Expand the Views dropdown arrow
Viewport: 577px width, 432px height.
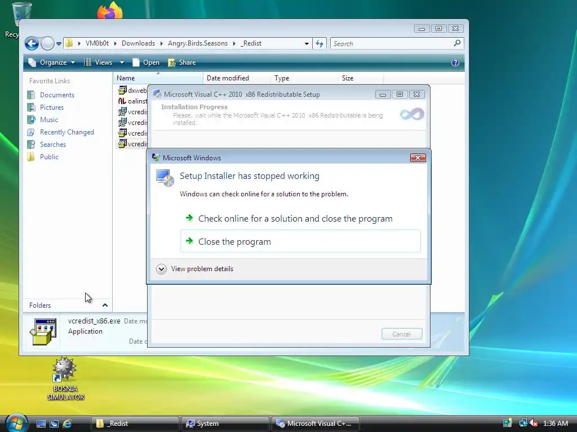coord(122,62)
